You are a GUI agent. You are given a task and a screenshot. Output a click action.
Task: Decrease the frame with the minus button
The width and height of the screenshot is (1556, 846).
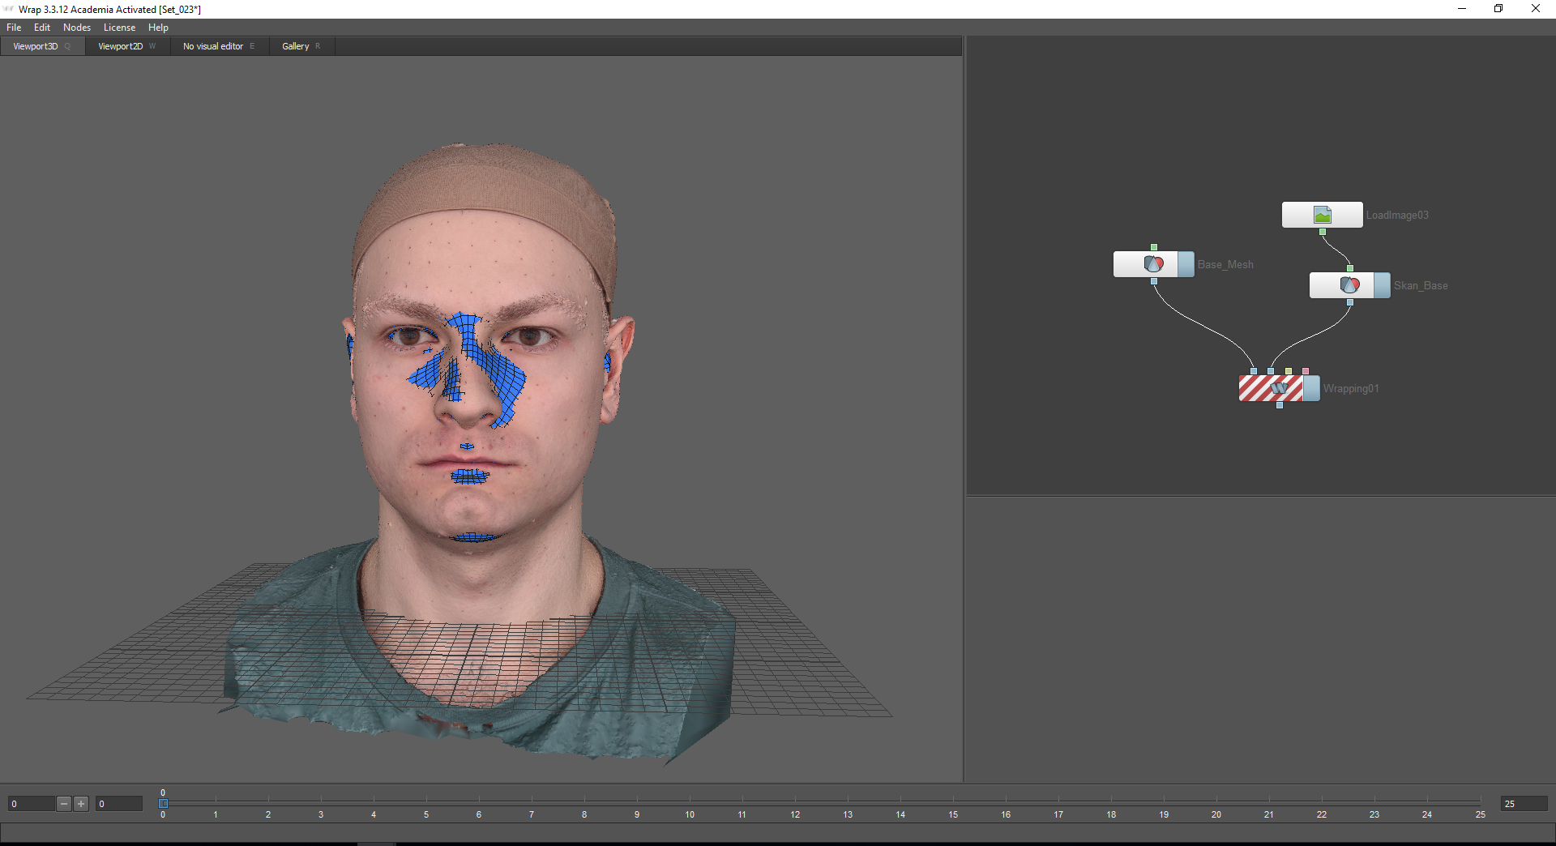coord(64,804)
